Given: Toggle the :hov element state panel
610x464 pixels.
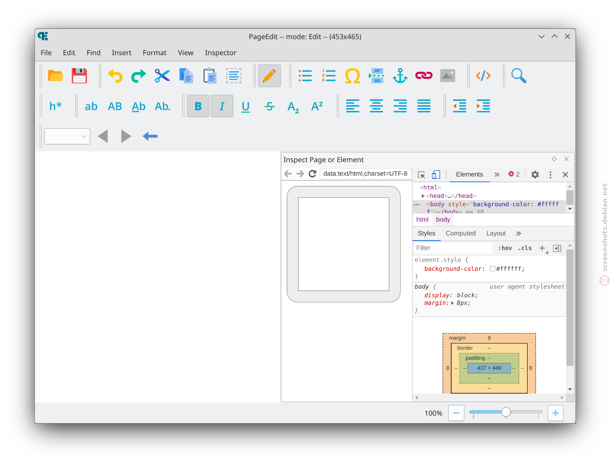Looking at the screenshot, I should 505,248.
